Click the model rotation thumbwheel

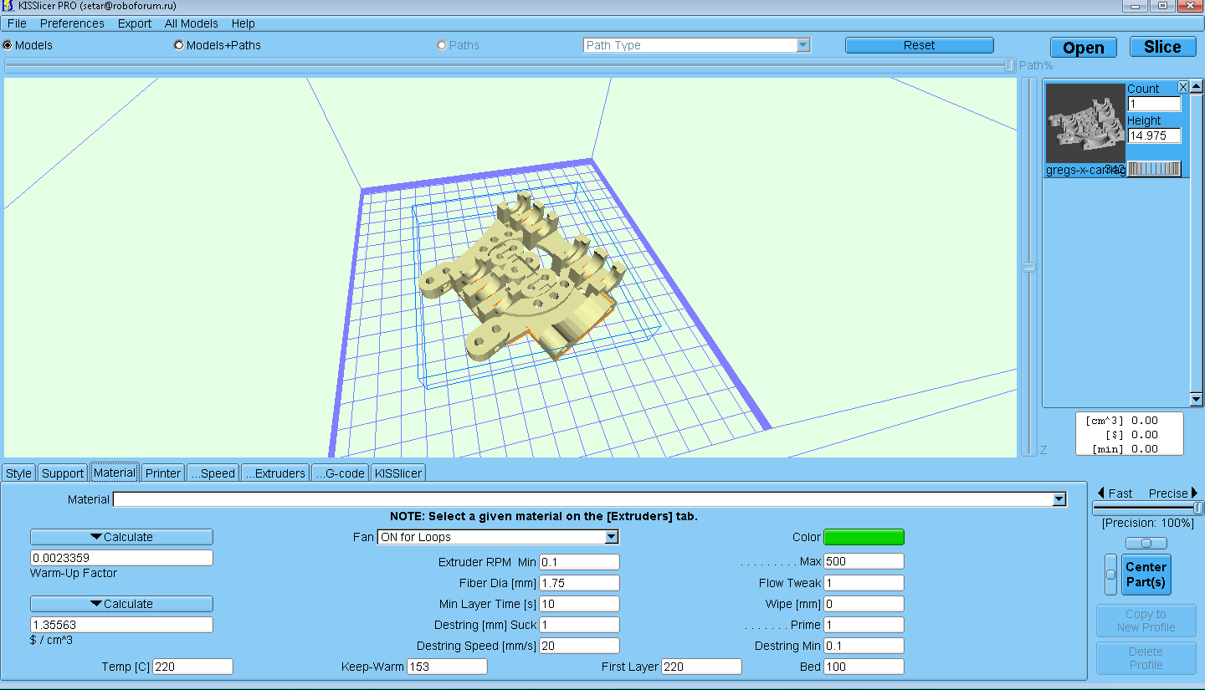pos(1154,169)
